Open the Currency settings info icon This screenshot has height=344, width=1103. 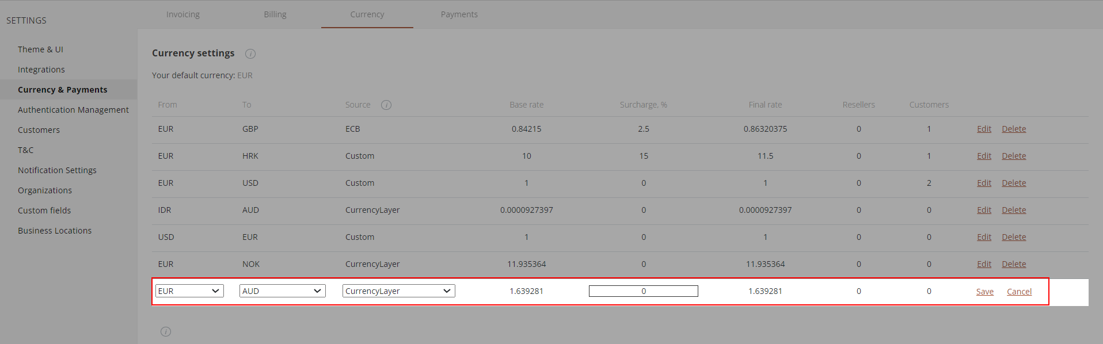click(x=250, y=53)
